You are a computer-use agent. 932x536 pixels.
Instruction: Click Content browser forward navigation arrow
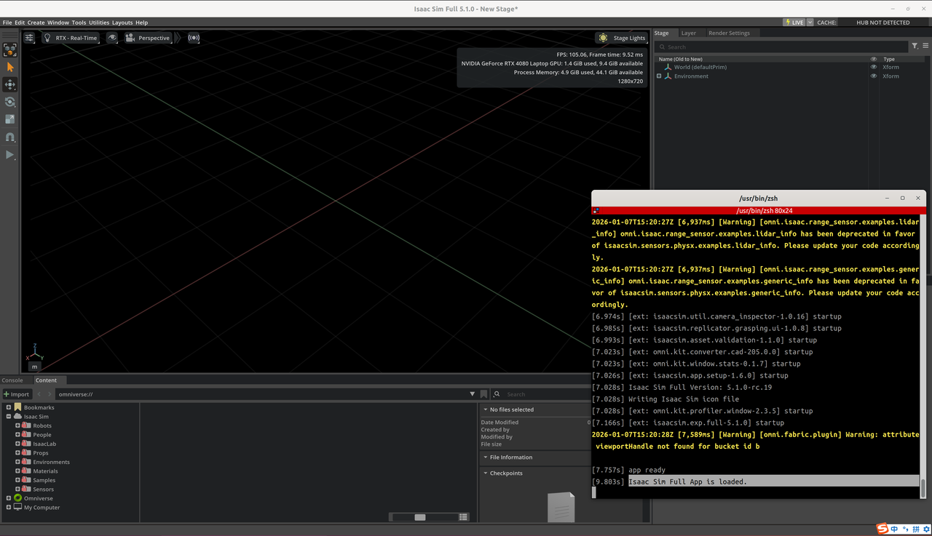click(x=50, y=394)
